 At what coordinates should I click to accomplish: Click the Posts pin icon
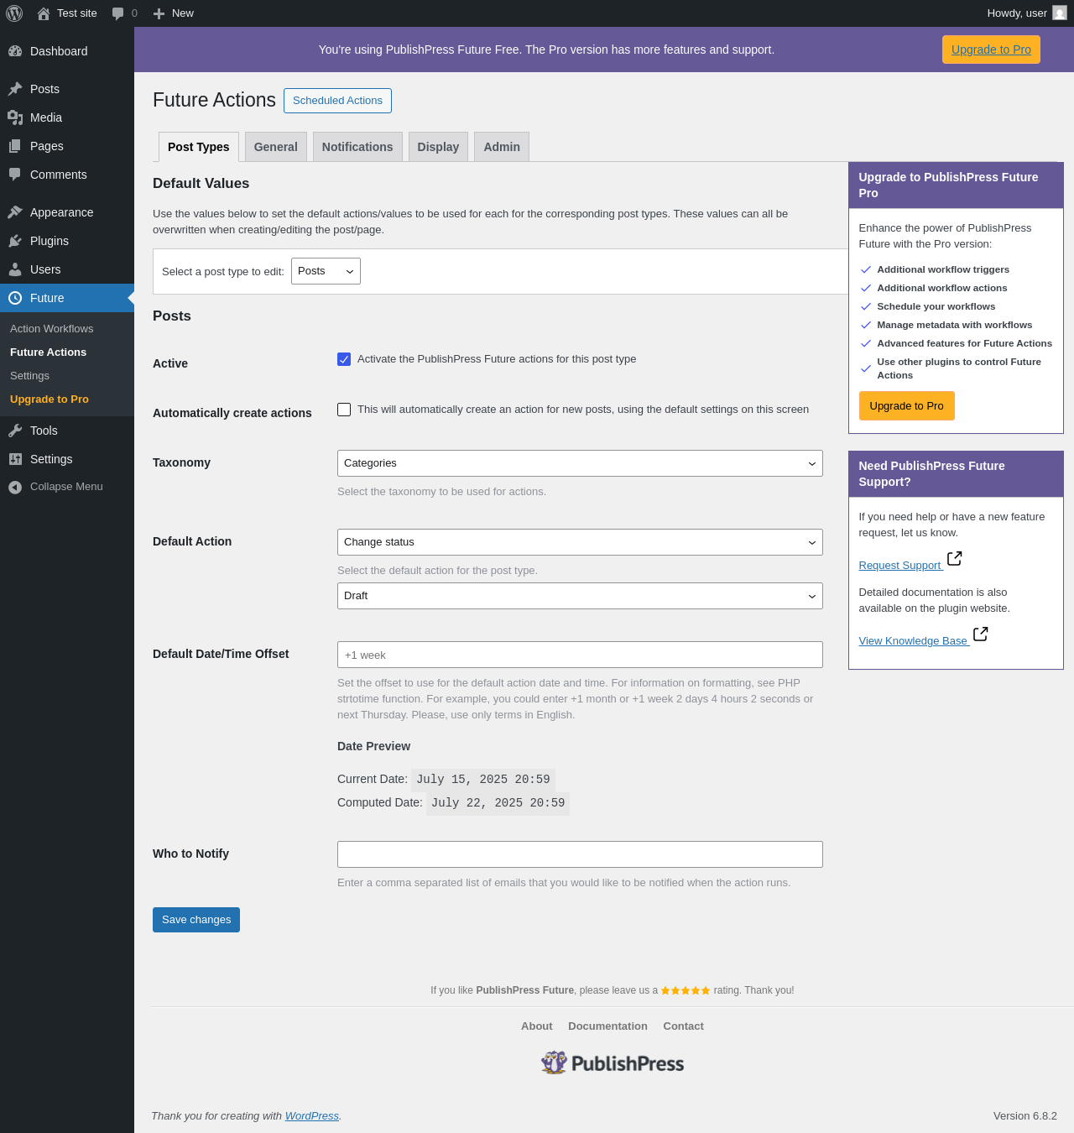tap(15, 89)
